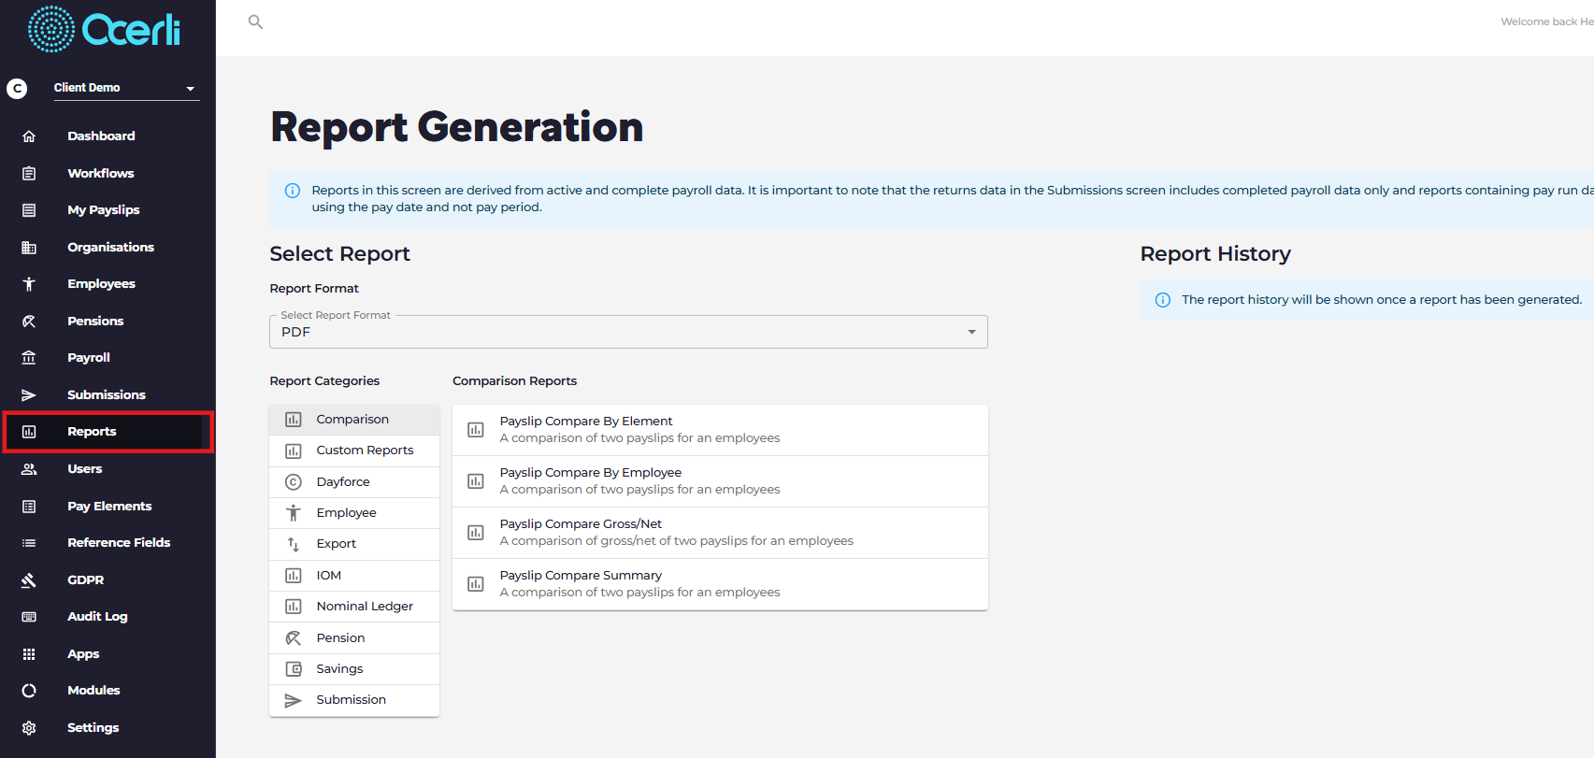Screen dimensions: 1594x758
Task: Click the Users people icon
Action: (29, 469)
